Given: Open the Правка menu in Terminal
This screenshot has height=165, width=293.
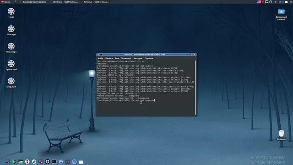Looking at the screenshot, I should point(109,58).
